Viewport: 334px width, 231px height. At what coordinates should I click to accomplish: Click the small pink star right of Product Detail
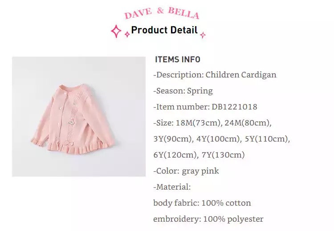[203, 35]
